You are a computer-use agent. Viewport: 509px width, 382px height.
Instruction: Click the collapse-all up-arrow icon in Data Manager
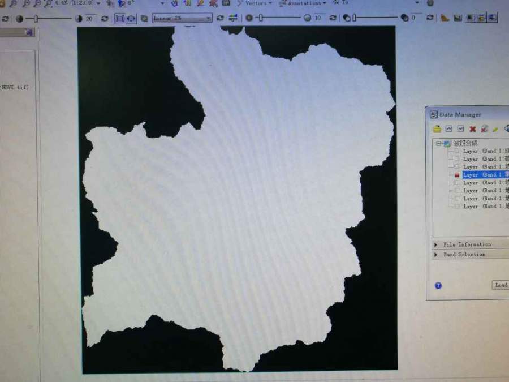click(x=449, y=129)
